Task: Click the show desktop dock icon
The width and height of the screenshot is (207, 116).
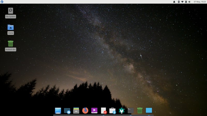Action: (x=58, y=111)
